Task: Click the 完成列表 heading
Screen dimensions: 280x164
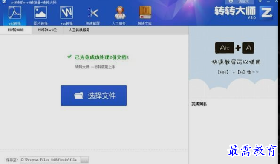Action: 199,104
